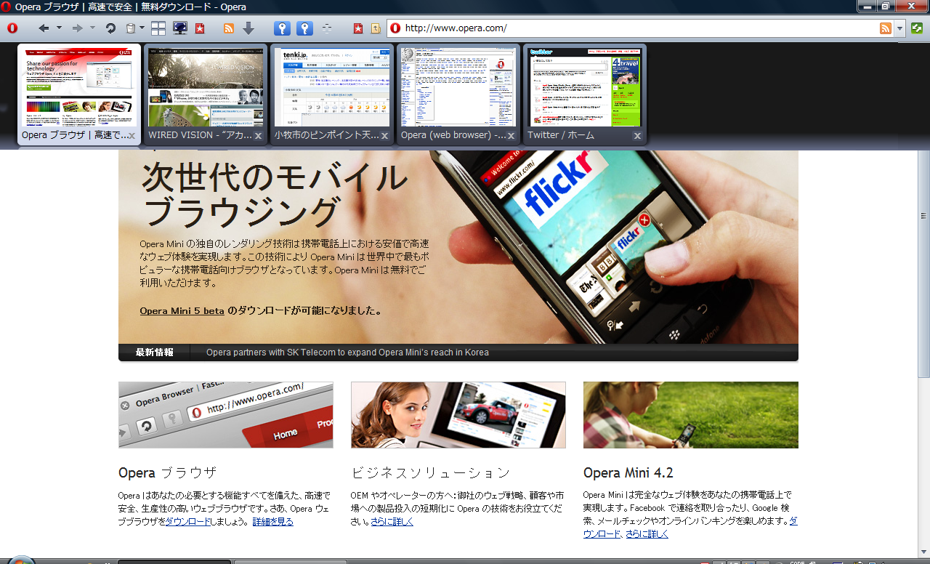Screen dimensions: 930x564
Task: Click the ダウンロード link under Opera ブラウザ
Action: 188,522
